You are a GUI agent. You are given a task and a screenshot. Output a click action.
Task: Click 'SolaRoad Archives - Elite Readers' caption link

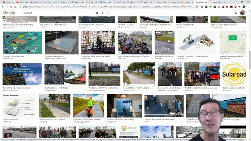57,88
